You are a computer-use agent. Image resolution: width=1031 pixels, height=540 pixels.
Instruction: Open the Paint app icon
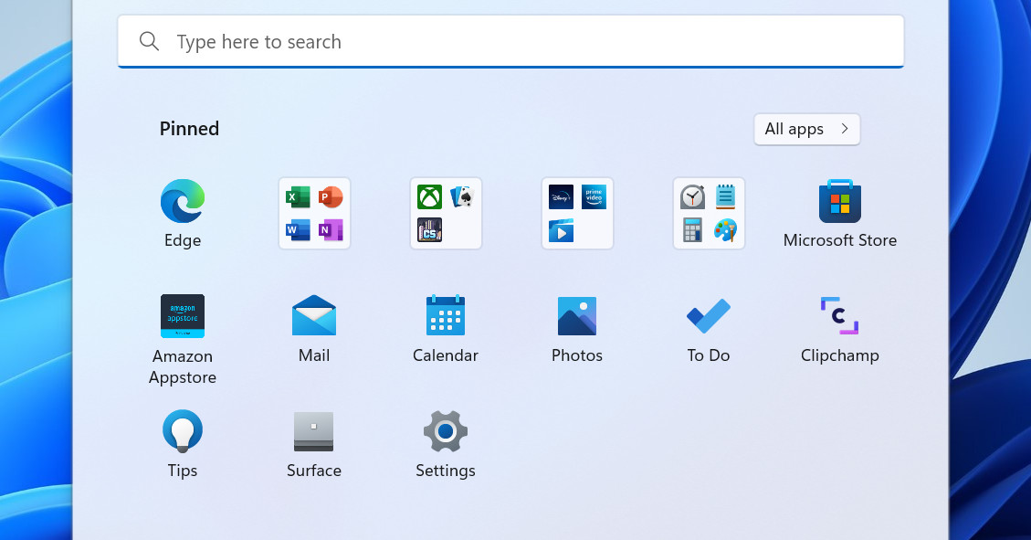pos(725,230)
